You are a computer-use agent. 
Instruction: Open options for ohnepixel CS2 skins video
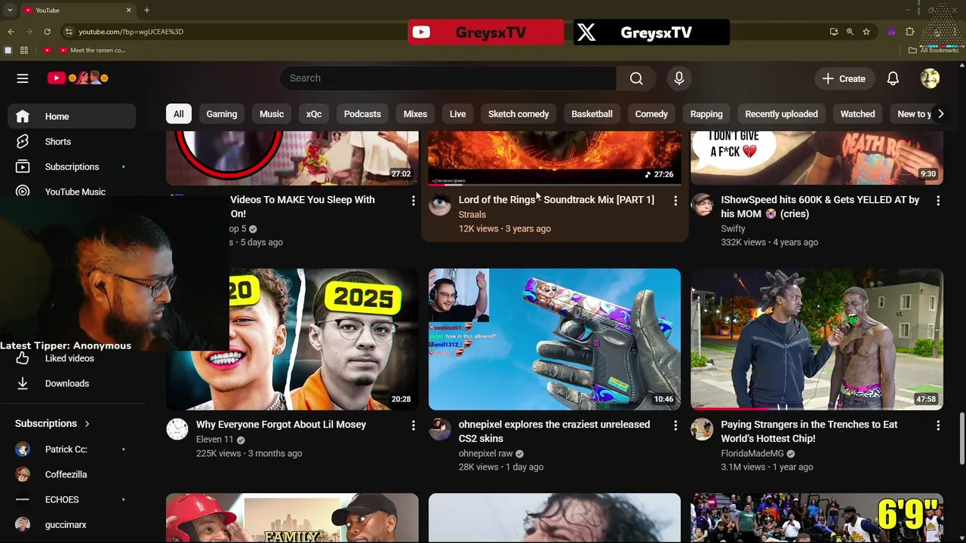tap(675, 425)
